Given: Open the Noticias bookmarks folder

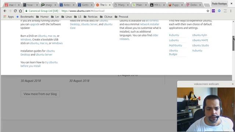Looking at the screenshot, I should point(91,16).
